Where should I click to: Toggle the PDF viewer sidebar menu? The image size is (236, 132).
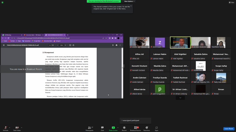pos(4,45)
